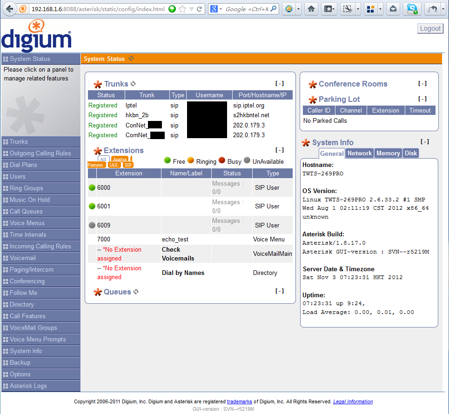The height and width of the screenshot is (414, 449).
Task: Select the General tab in System Info
Action: (332, 154)
